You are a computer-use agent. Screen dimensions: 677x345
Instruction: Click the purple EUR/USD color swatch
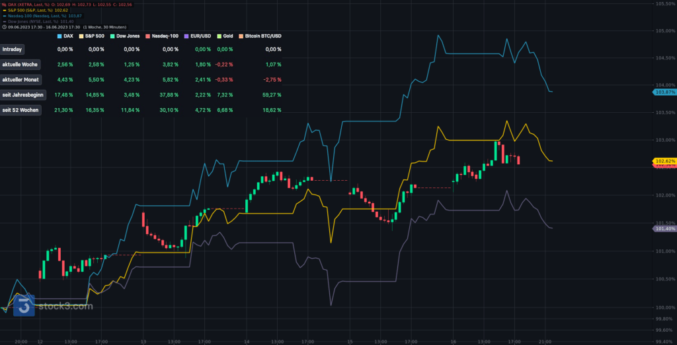187,35
